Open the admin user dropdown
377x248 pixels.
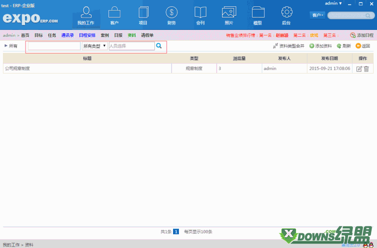(x=333, y=3)
